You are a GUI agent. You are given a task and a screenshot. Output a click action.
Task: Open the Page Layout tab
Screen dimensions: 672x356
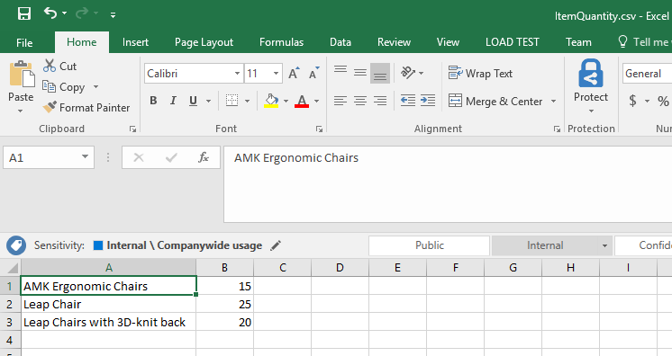tap(204, 42)
